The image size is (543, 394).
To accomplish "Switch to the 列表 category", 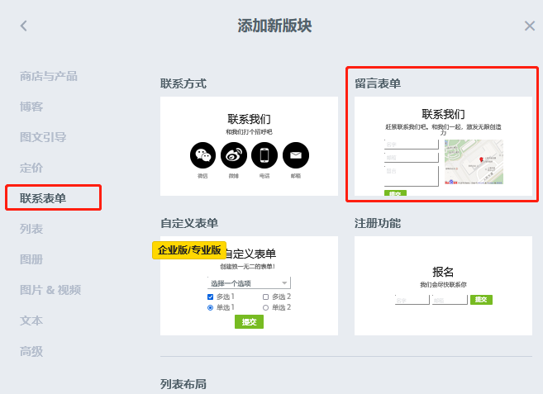I will pos(31,229).
